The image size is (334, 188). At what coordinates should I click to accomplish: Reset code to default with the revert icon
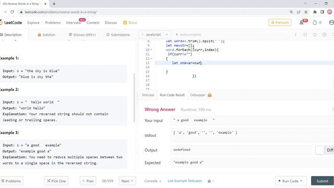pyautogui.click(x=315, y=34)
